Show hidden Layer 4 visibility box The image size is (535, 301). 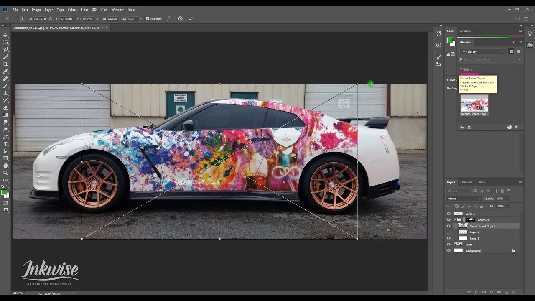click(449, 232)
